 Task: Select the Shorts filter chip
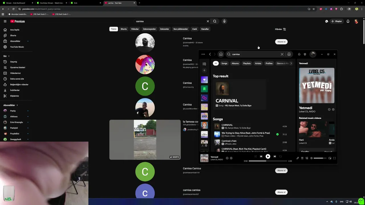123,29
